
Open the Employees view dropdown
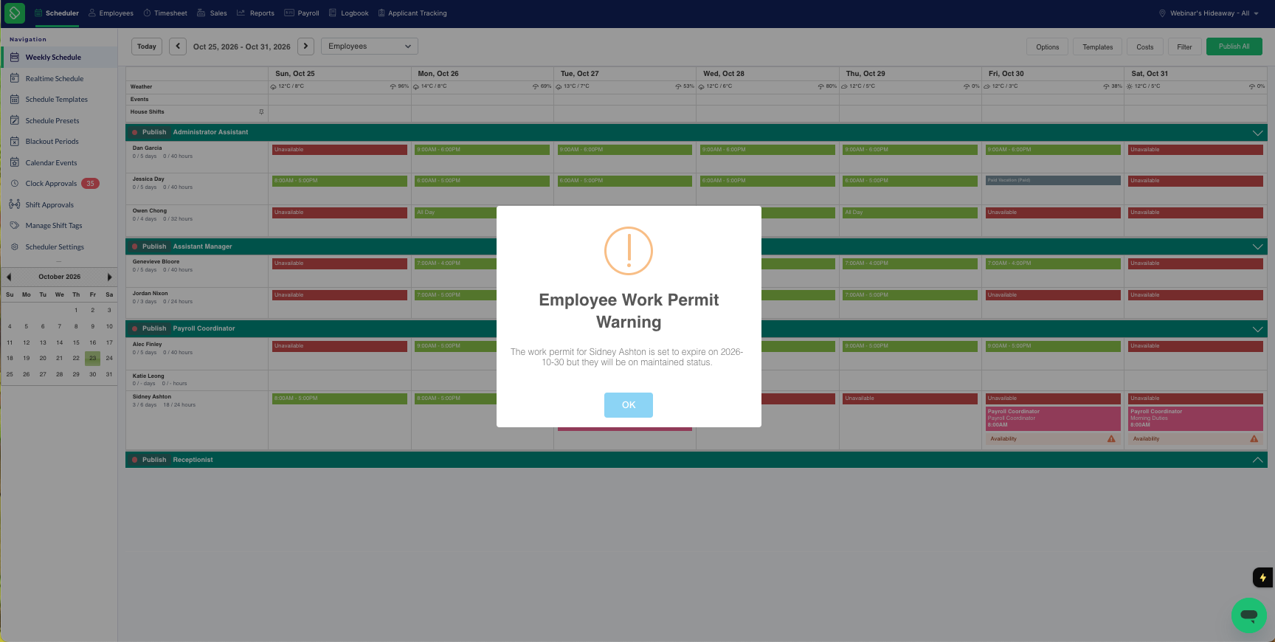(x=369, y=46)
